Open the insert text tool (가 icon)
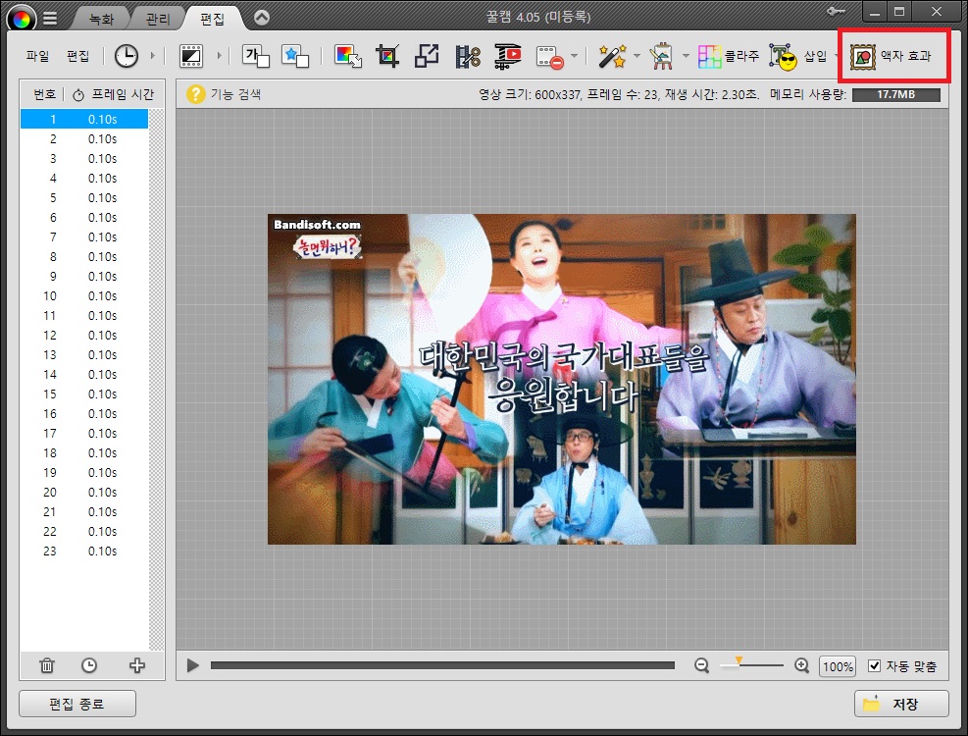Image resolution: width=968 pixels, height=736 pixels. [256, 56]
